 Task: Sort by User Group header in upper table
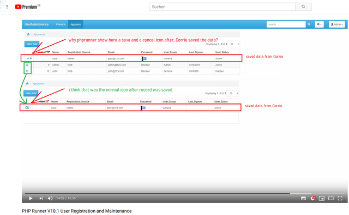[x=170, y=52]
